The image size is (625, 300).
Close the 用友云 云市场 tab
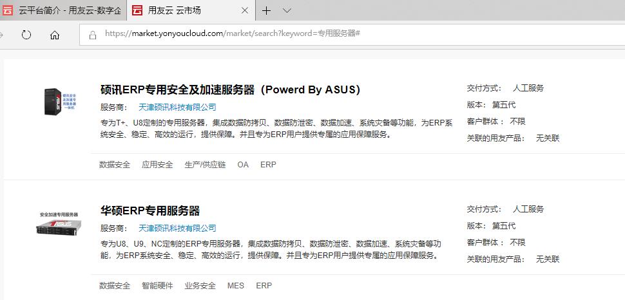coord(245,11)
